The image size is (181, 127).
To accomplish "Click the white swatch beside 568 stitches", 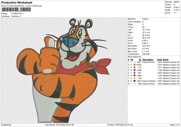I will (x=135, y=84).
